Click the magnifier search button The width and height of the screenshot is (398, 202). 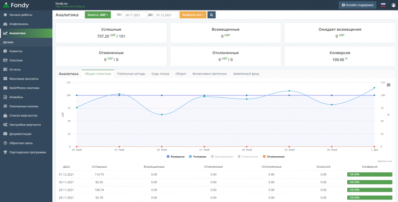211,15
